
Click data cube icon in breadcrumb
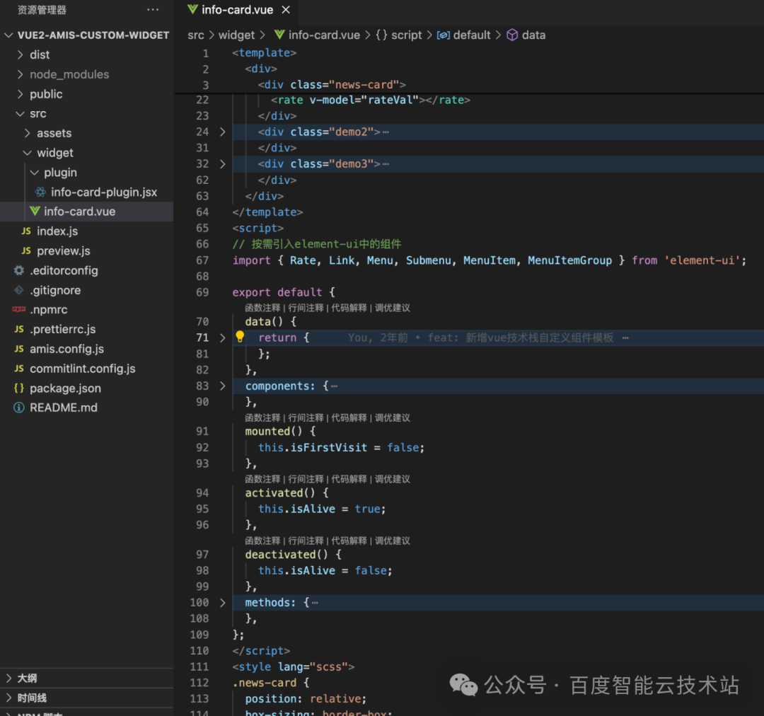(512, 35)
